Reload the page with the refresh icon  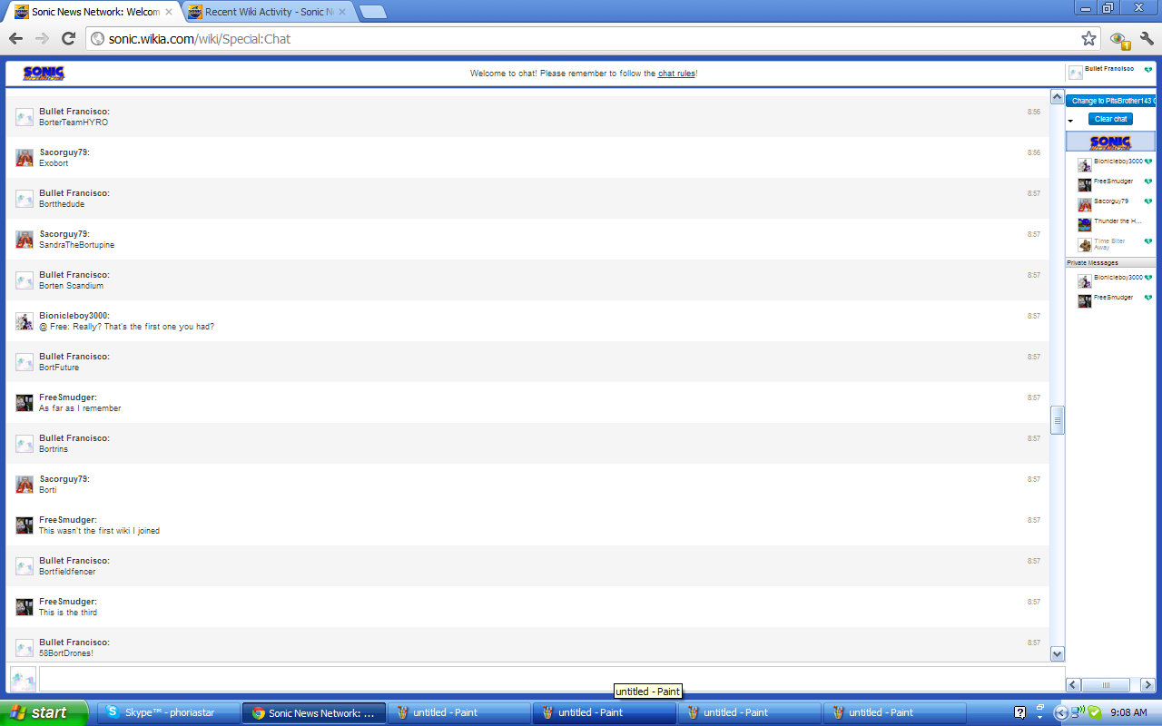pyautogui.click(x=68, y=38)
